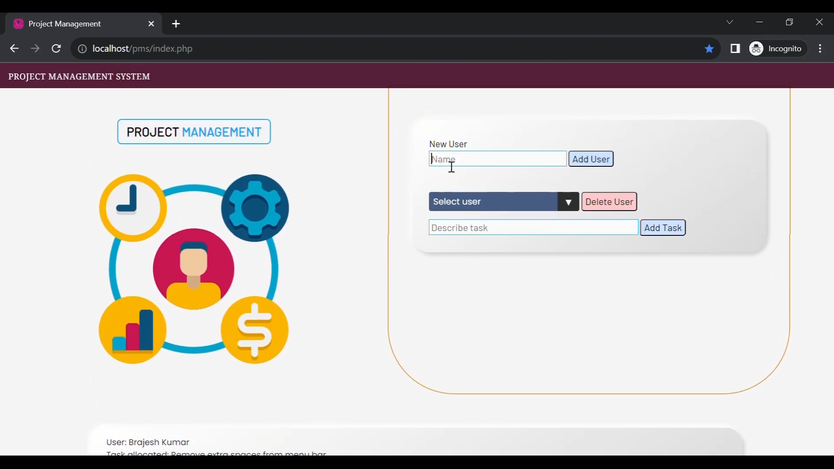Click the blue gear icon in illustration

click(x=255, y=208)
